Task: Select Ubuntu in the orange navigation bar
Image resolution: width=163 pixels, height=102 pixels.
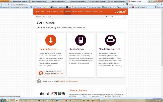Action: click(x=43, y=12)
